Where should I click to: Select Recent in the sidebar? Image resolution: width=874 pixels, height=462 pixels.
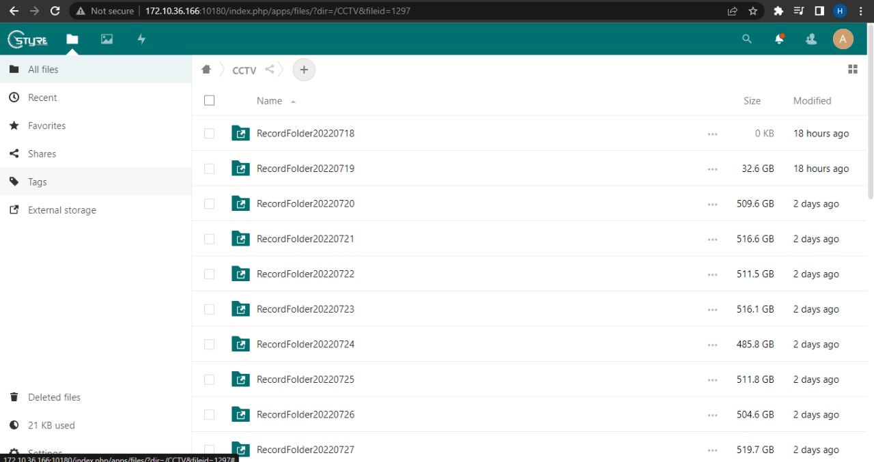pyautogui.click(x=42, y=98)
